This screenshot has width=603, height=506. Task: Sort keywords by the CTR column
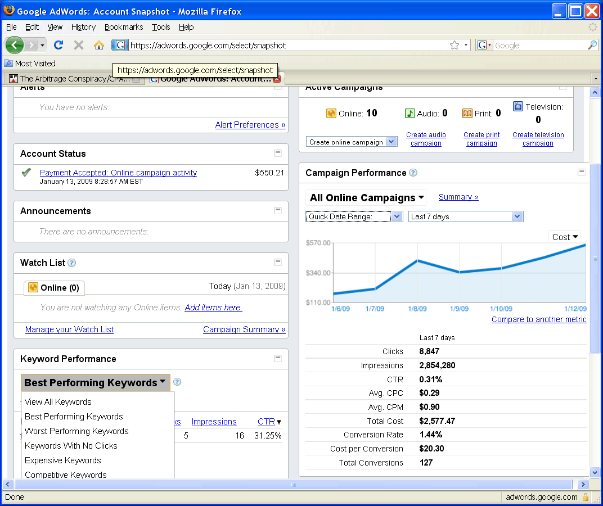pyautogui.click(x=266, y=422)
